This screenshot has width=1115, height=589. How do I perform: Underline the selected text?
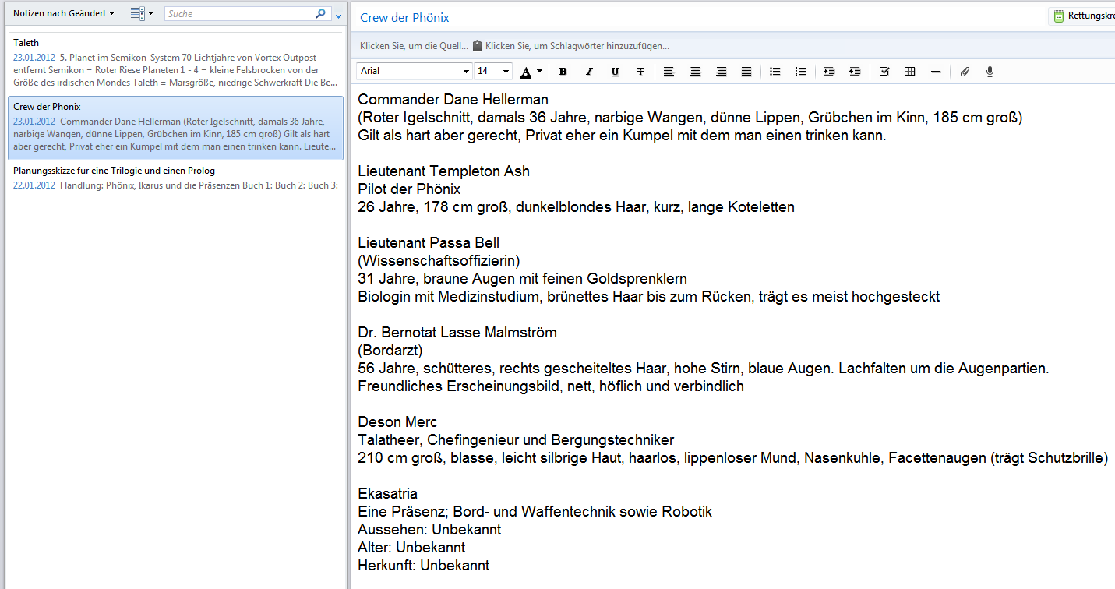pos(615,72)
